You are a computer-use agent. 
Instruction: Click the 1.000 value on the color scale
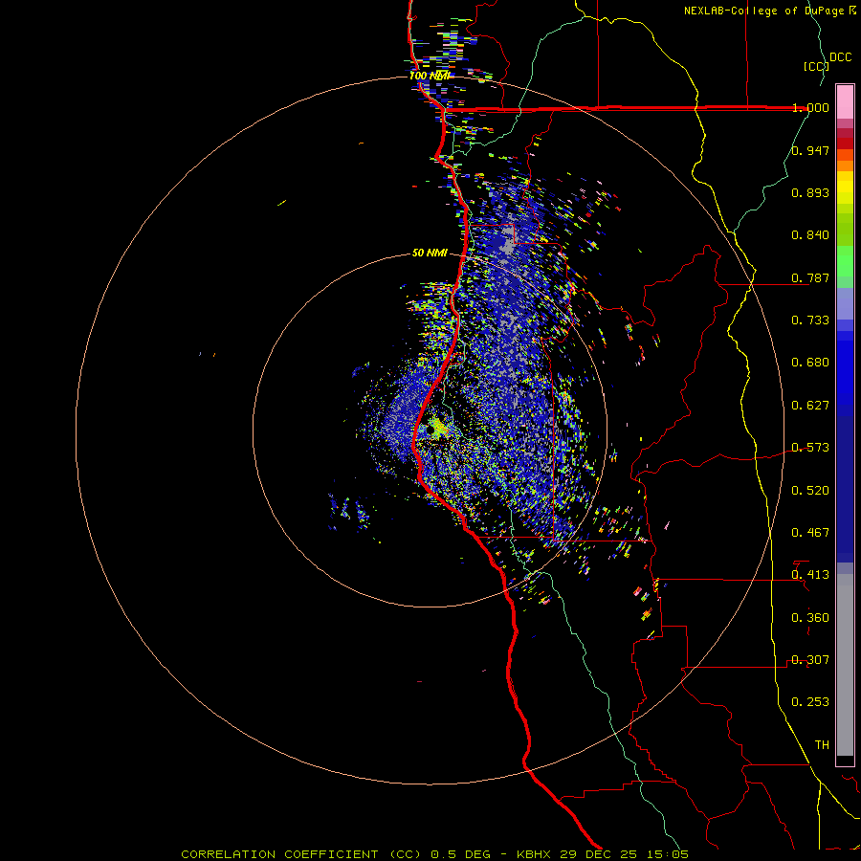point(810,107)
